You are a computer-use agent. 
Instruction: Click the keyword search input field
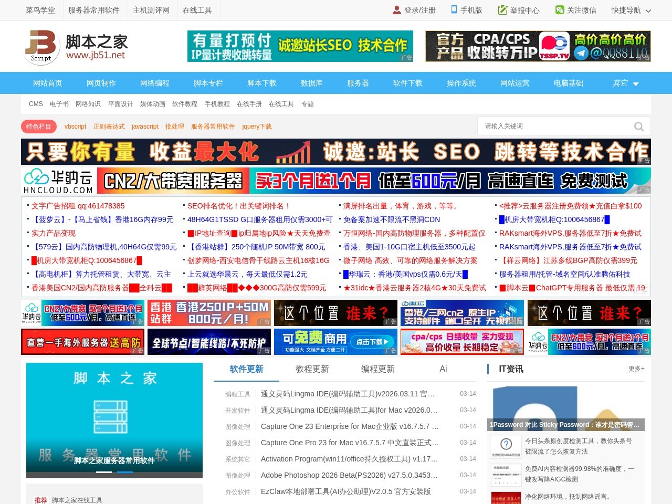pos(554,127)
